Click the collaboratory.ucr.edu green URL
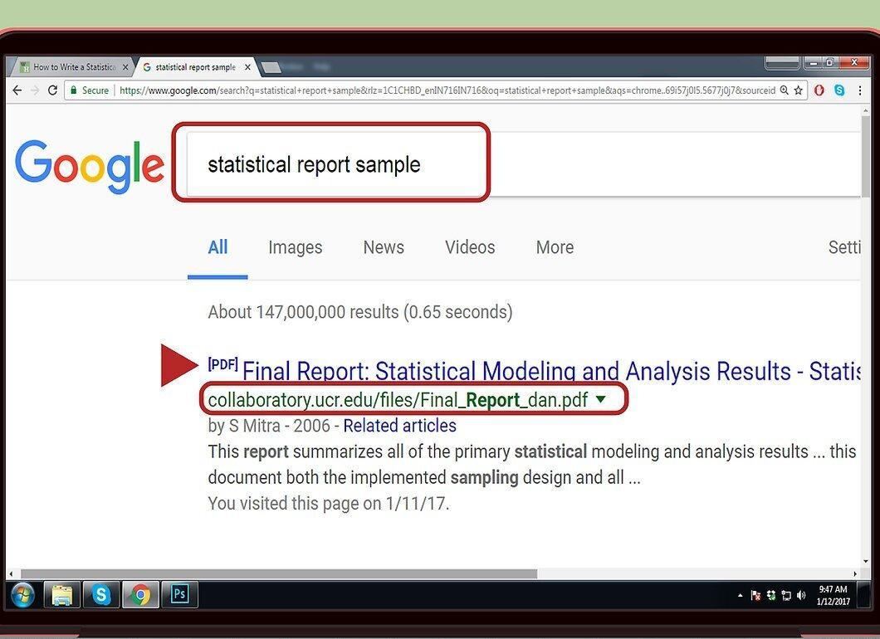The height and width of the screenshot is (639, 880). pos(398,400)
